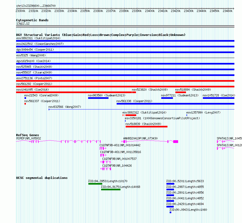The image size is (242, 223).
Task: Select the nsv977211 (Sudmant2013) variant label
Action: (x=180, y=95)
